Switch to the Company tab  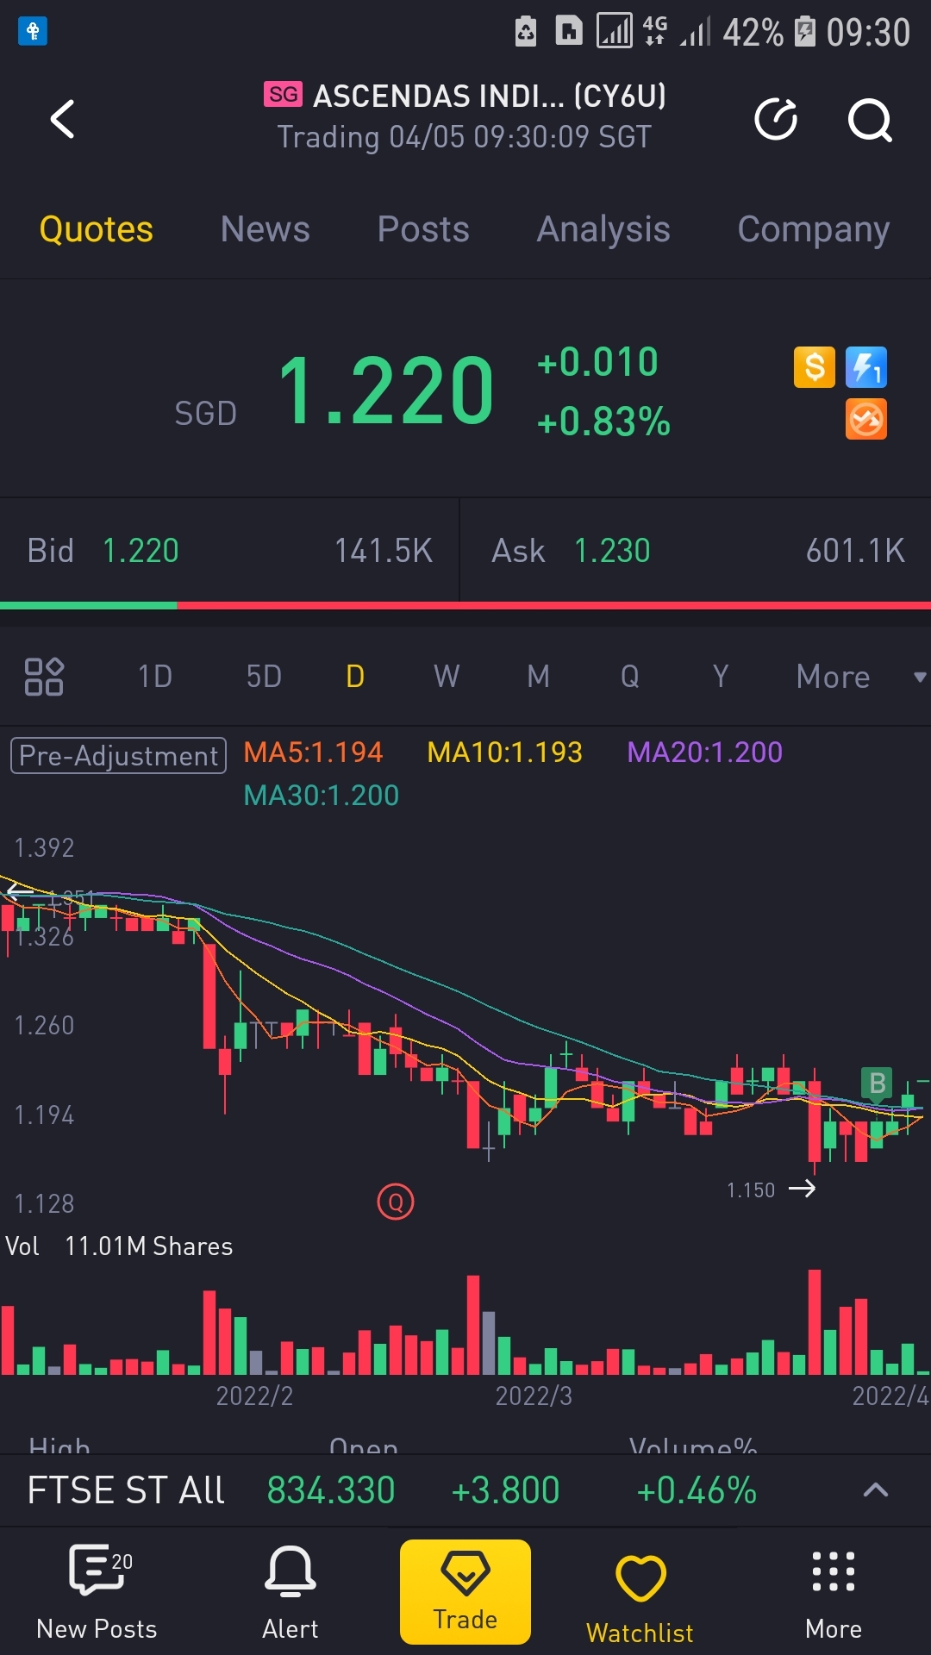tap(814, 230)
